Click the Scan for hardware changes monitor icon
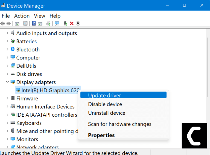The height and width of the screenshot is (155, 210). [57, 24]
